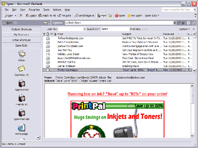Open the Look for dropdown arrow
The height and width of the screenshot is (148, 198).
coord(84,29)
